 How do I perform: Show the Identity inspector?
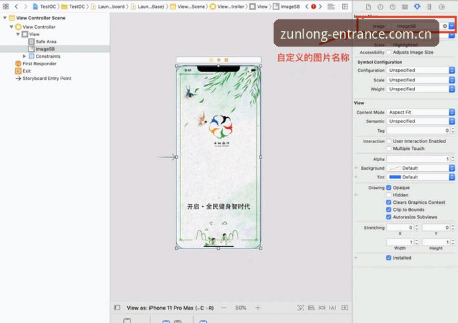pos(405,7)
